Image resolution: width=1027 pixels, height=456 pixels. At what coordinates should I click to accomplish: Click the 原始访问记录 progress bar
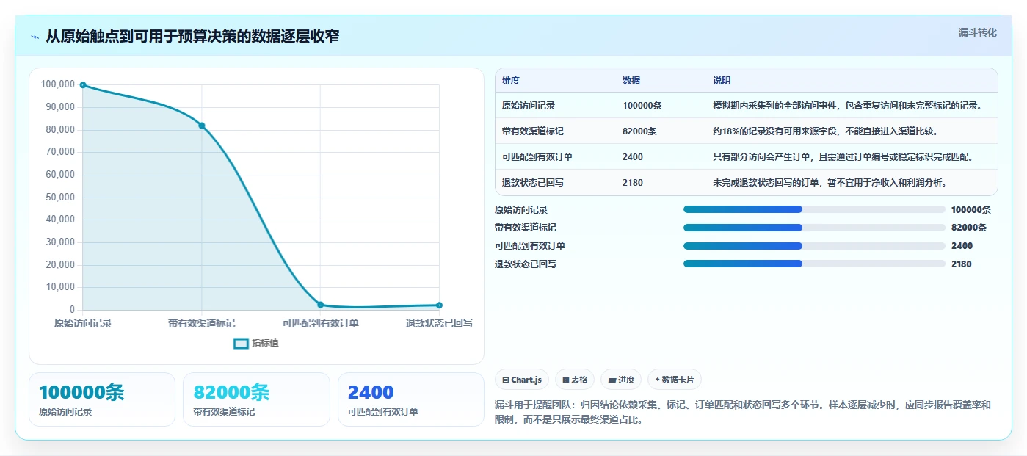(x=814, y=209)
